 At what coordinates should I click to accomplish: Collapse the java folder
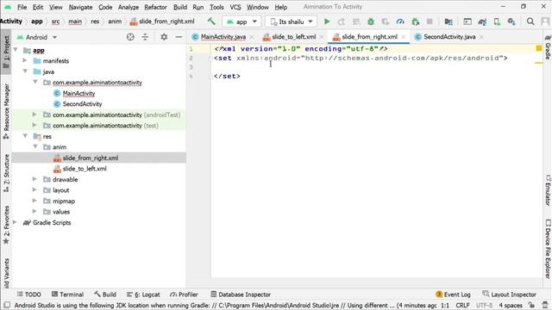pyautogui.click(x=25, y=71)
